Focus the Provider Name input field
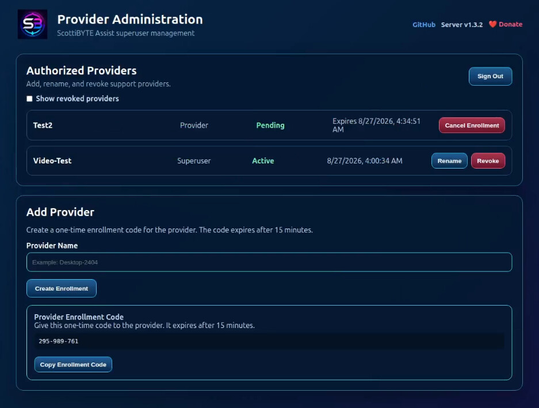 coord(269,262)
